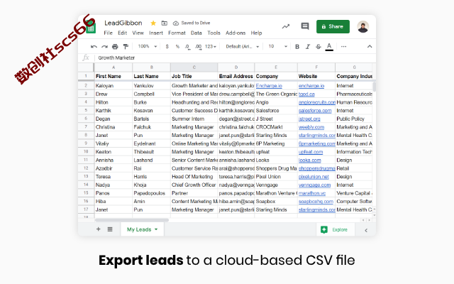
Task: Click the Saved to Drive cloud icon
Action: pos(176,23)
